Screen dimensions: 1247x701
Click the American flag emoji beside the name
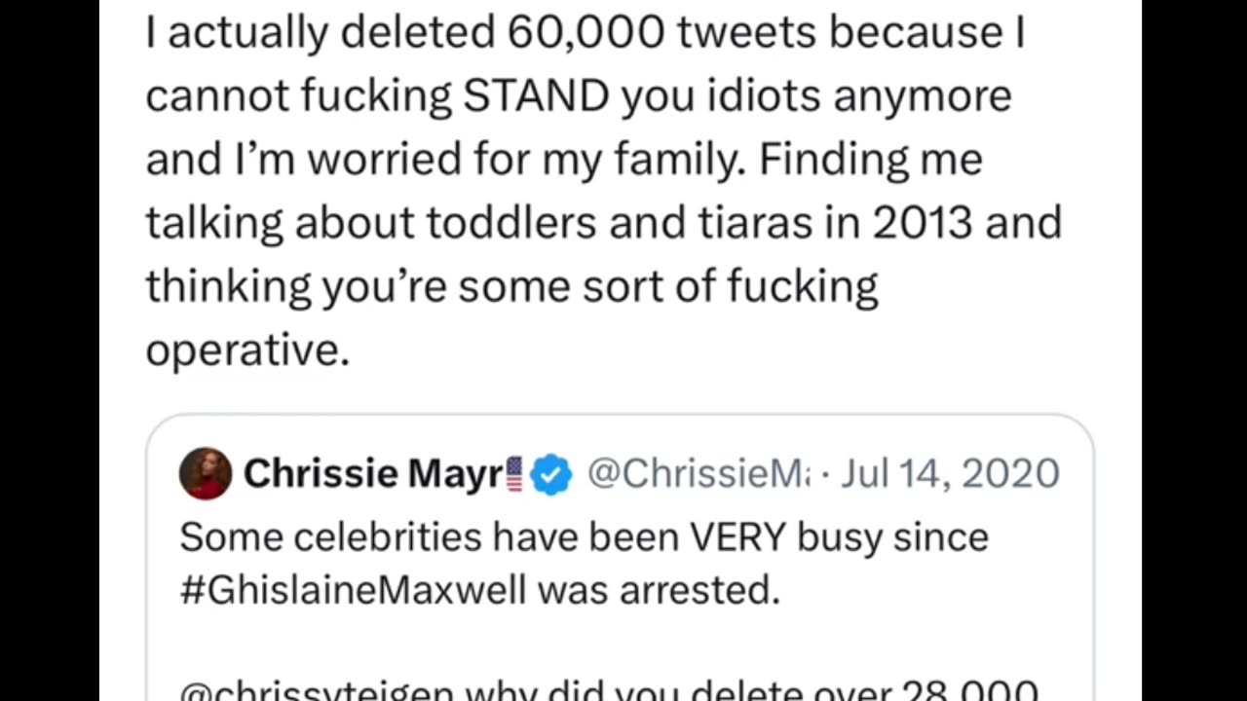(x=514, y=474)
